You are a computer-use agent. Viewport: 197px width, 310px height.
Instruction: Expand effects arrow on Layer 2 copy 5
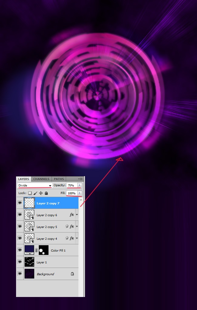[77, 226]
